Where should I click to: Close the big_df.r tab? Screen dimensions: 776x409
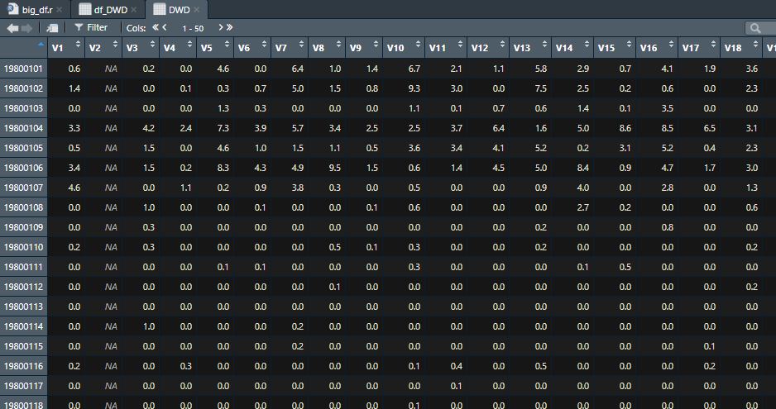pos(60,9)
